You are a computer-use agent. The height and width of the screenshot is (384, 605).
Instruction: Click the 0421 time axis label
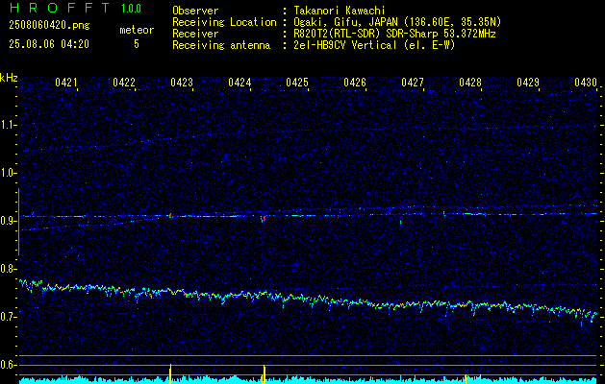coord(66,83)
